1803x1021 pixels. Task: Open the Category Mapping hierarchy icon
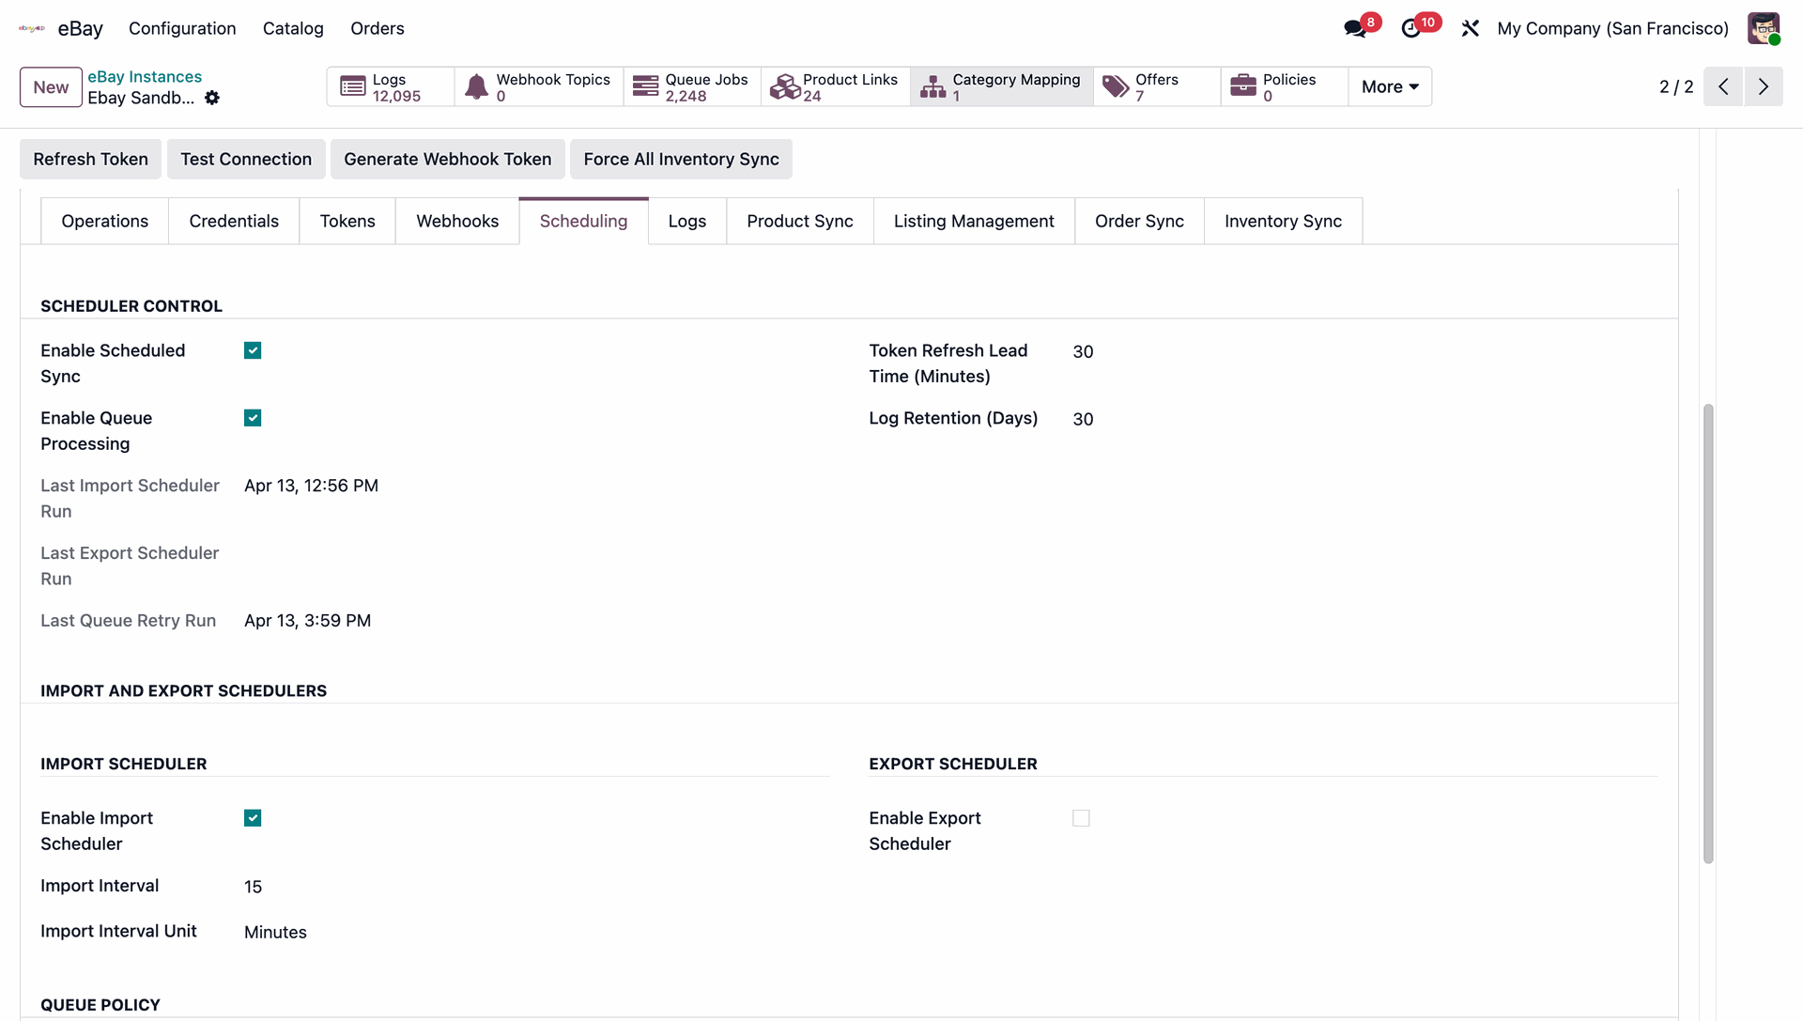point(933,86)
